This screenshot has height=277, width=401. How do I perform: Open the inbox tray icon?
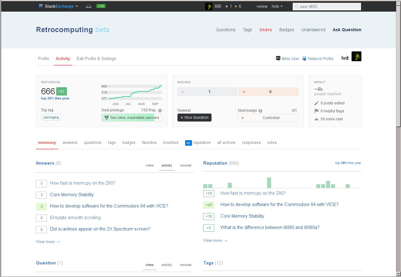pyautogui.click(x=88, y=6)
